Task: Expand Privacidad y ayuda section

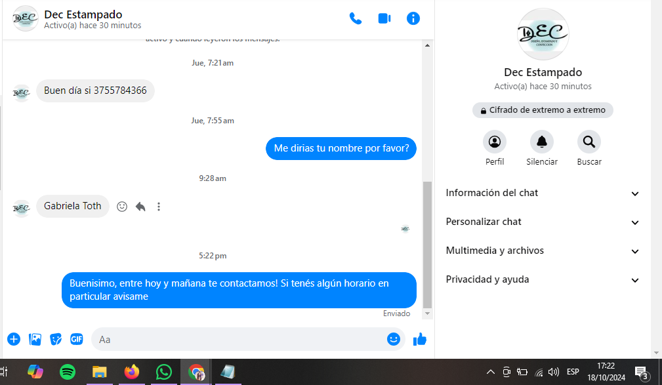Action: pos(543,279)
